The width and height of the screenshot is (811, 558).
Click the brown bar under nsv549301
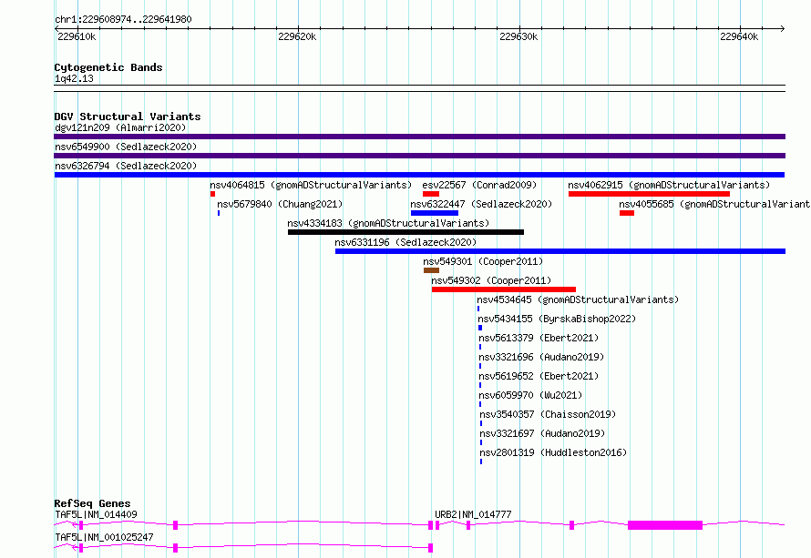[x=431, y=270]
